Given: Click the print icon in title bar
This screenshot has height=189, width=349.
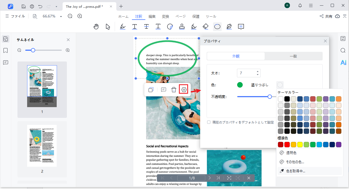Looking at the screenshot, I should coord(32,6).
